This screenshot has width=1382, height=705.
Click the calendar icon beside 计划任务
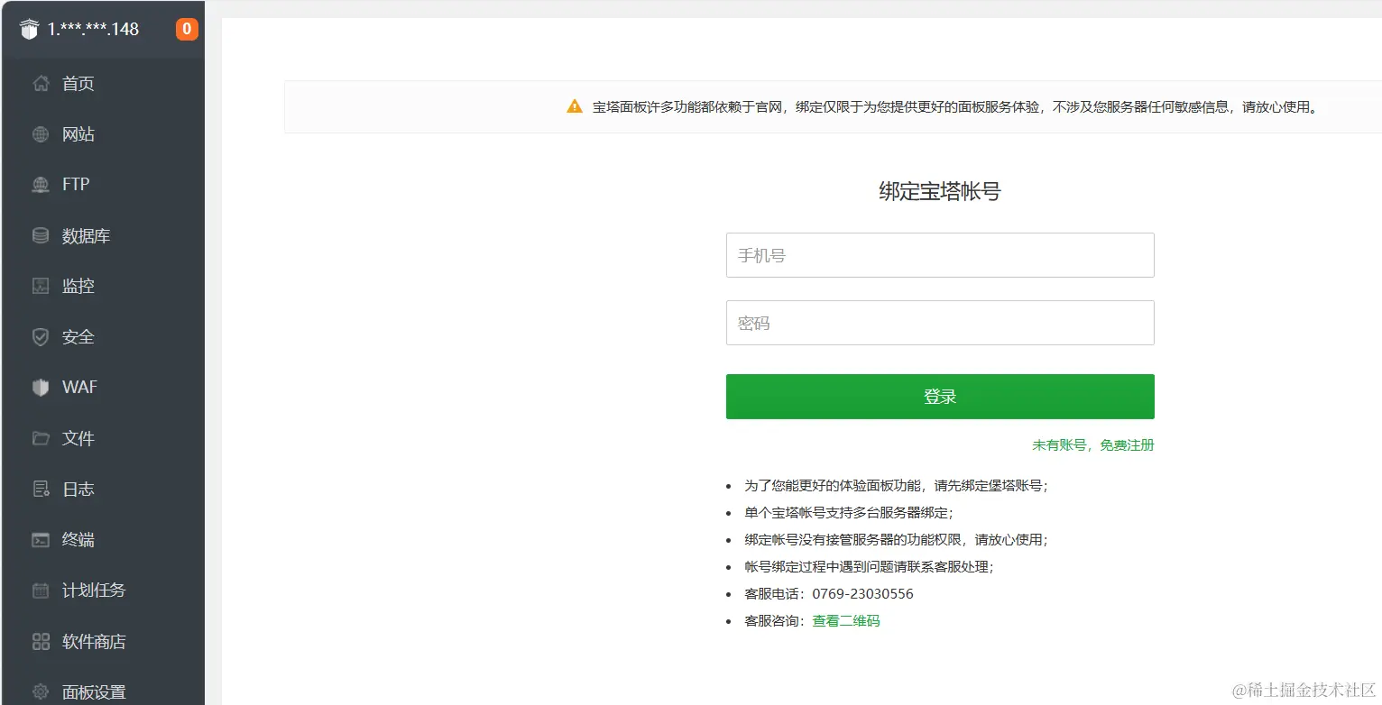click(41, 591)
